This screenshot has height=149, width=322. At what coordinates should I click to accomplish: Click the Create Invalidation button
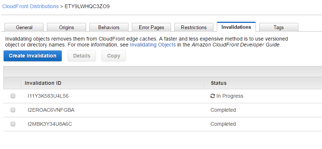pos(32,56)
